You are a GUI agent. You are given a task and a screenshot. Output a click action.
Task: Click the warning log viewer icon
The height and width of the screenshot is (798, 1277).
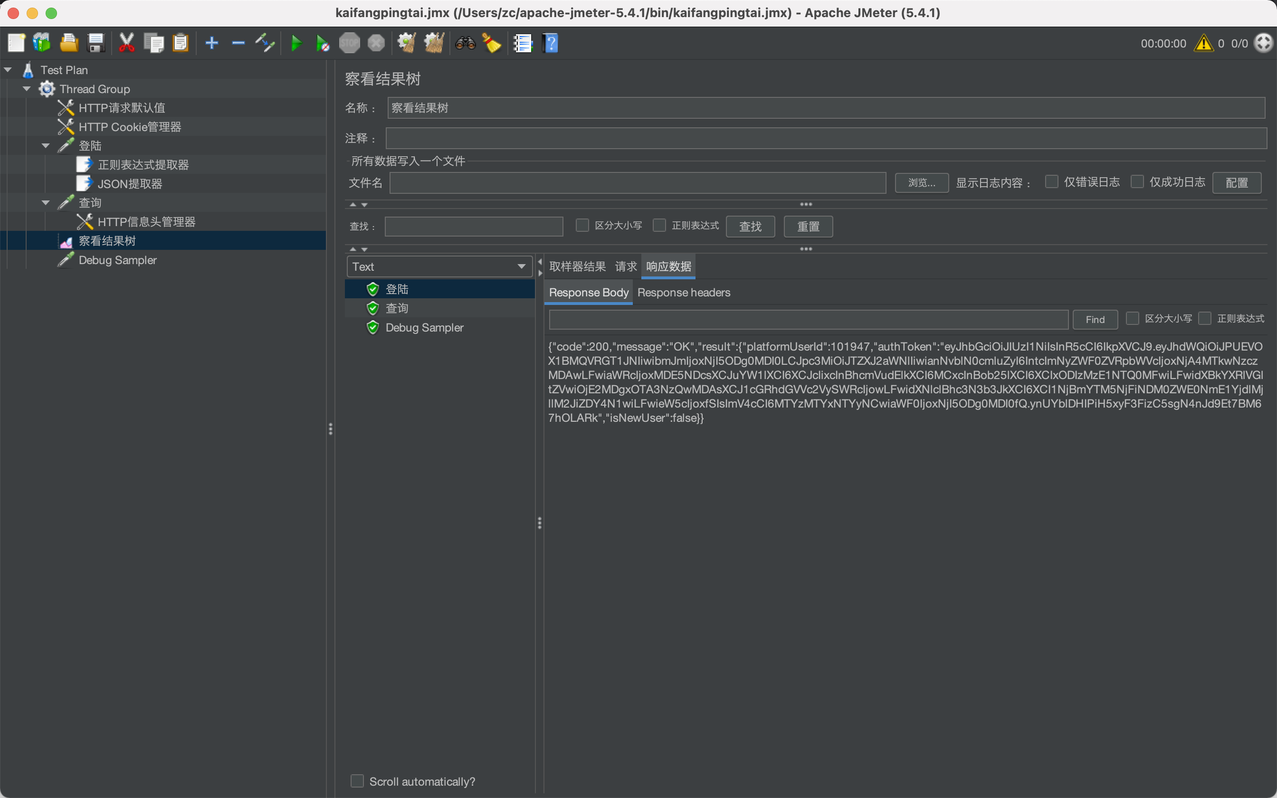[x=1204, y=43]
